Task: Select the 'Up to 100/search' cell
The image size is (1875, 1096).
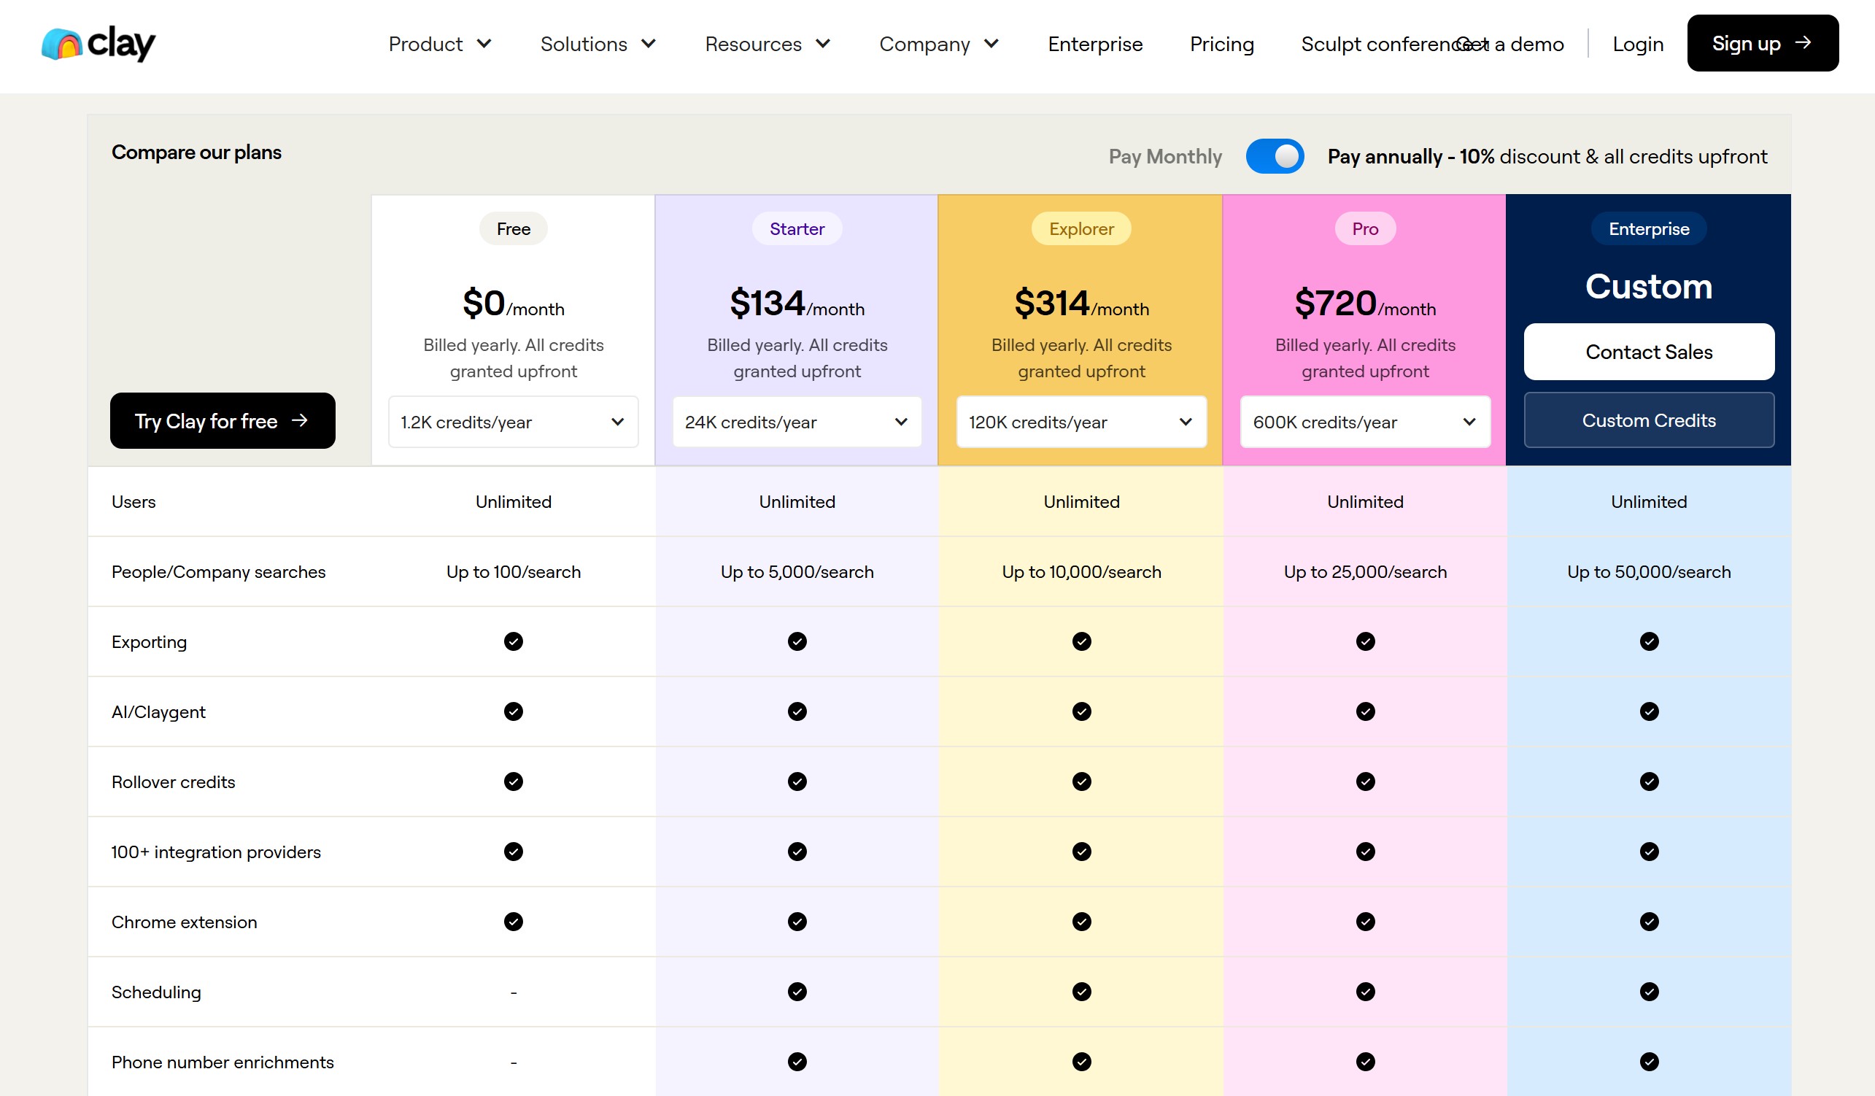Action: [x=514, y=571]
